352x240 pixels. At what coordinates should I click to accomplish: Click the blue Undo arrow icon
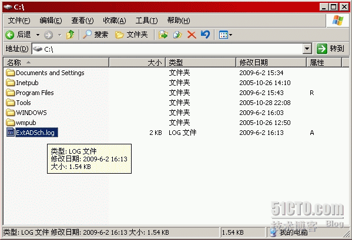[x=205, y=35]
